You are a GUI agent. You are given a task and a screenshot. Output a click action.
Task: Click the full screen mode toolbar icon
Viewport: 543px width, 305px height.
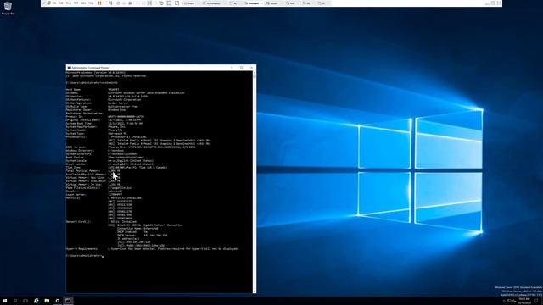pyautogui.click(x=149, y=3)
